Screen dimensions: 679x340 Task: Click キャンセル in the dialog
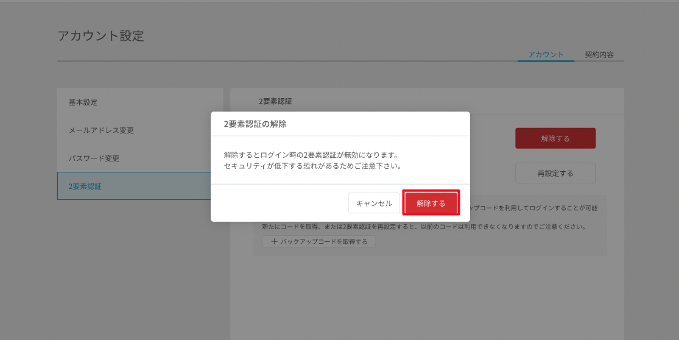pyautogui.click(x=374, y=203)
